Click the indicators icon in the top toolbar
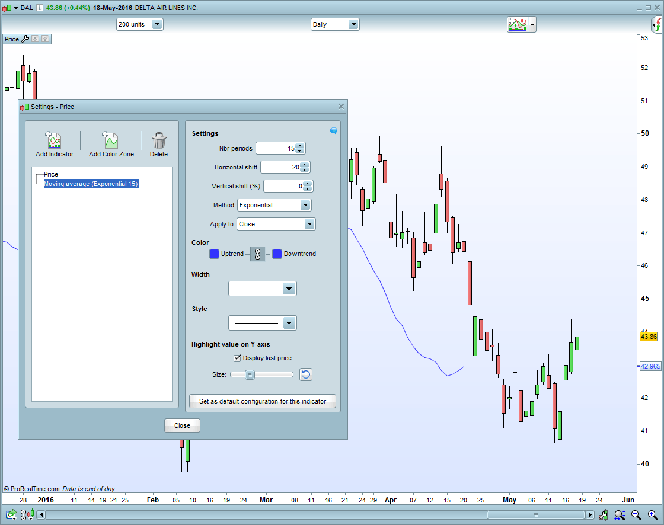 pyautogui.click(x=518, y=24)
